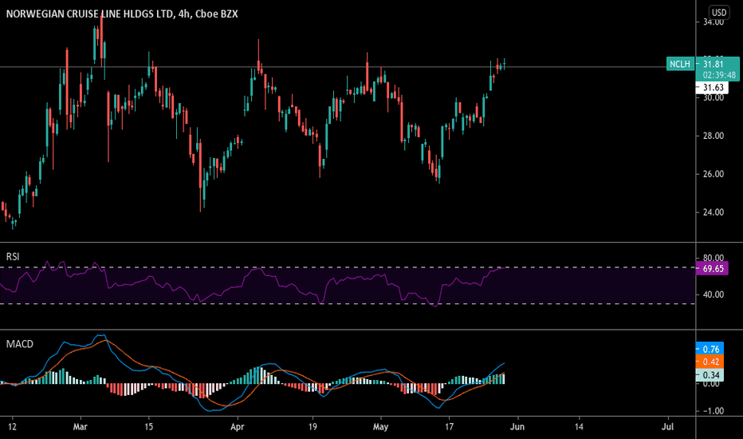The image size is (743, 439).
Task: Click the 14 date on time axis
Action: 579,427
